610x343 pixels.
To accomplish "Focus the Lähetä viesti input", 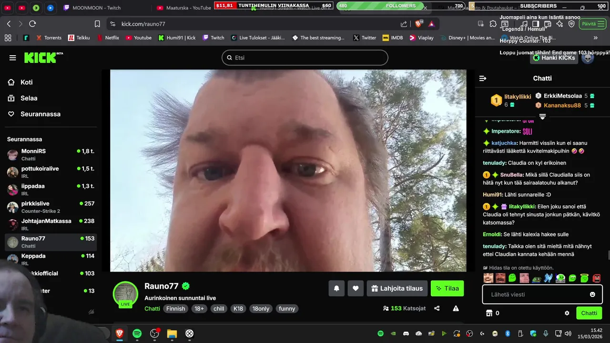I will tap(542, 294).
